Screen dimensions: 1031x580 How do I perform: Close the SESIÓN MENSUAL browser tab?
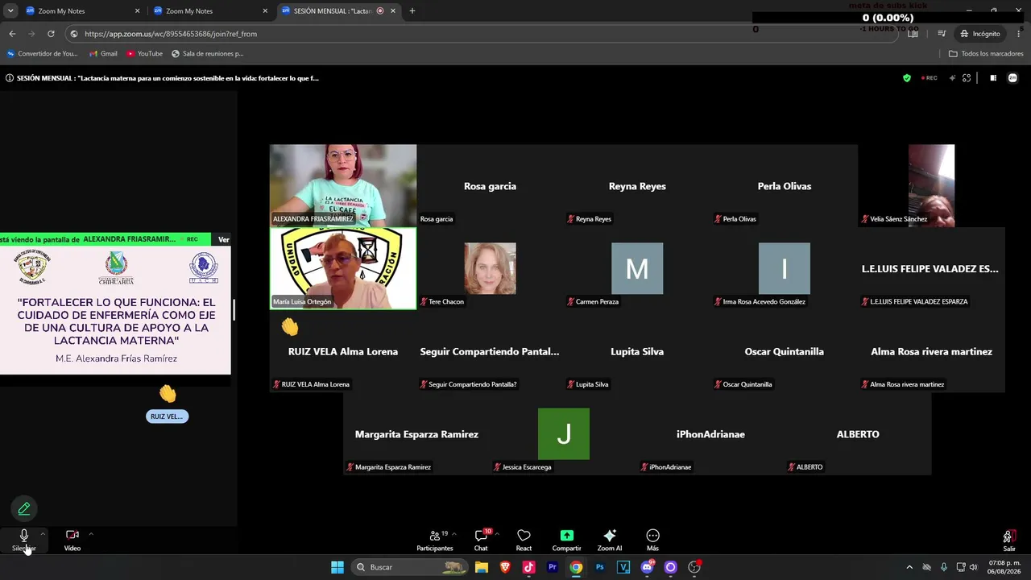point(394,11)
